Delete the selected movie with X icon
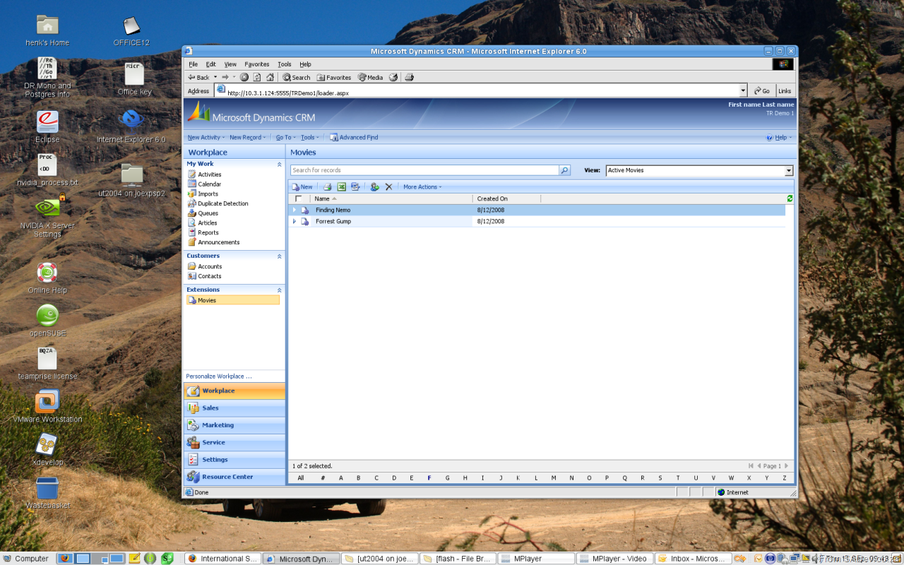The image size is (904, 565). 388,187
